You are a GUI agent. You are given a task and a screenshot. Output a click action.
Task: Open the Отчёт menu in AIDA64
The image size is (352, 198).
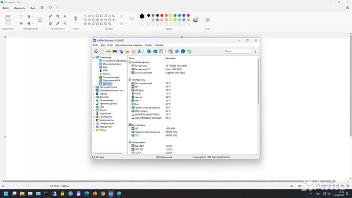click(x=110, y=45)
